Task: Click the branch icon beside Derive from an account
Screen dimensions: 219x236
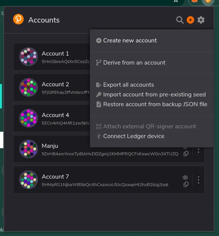Action: tap(98, 63)
